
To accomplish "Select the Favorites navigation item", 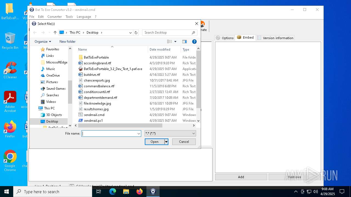I will 53,49.
